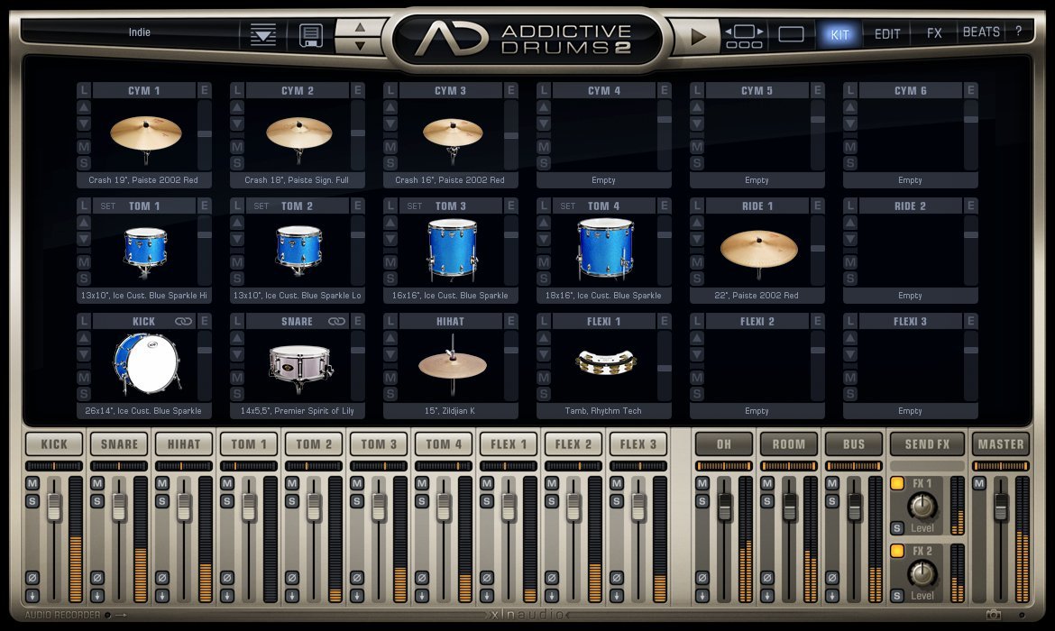Image resolution: width=1055 pixels, height=631 pixels.
Task: Toggle the FX 2 send enable light
Action: tap(897, 551)
